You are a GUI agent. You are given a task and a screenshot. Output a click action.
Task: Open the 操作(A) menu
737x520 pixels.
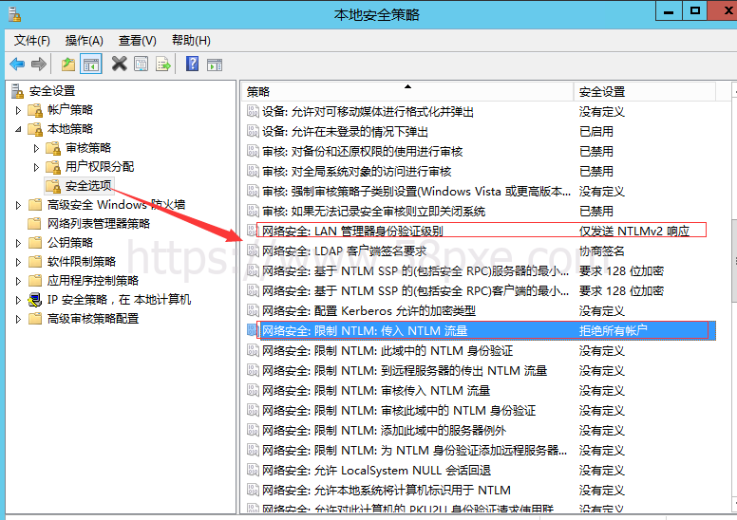(x=84, y=41)
